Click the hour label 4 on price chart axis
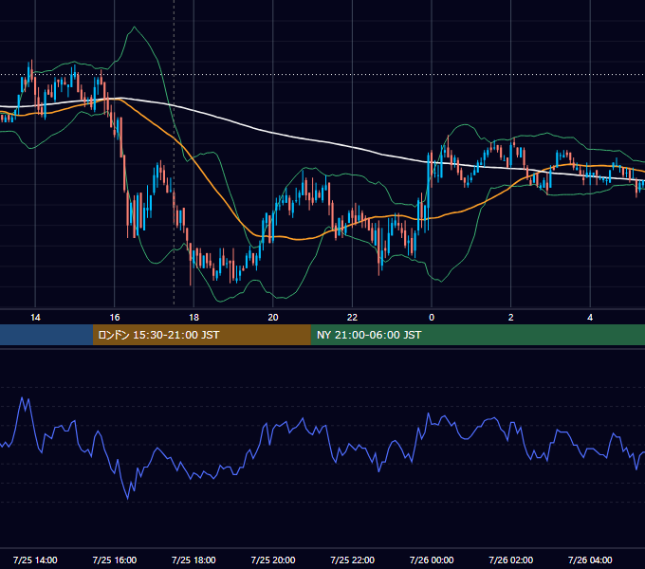 (590, 318)
